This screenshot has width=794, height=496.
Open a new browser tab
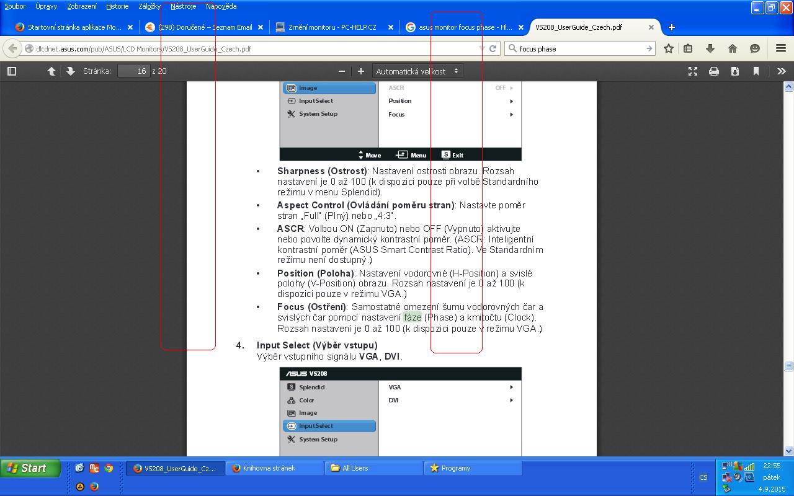click(x=671, y=27)
